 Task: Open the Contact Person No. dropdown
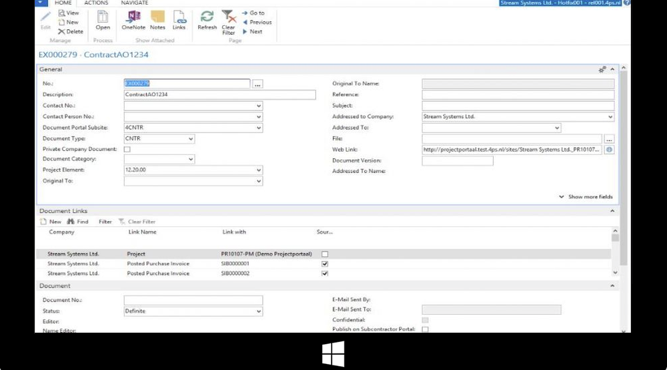[x=258, y=116]
